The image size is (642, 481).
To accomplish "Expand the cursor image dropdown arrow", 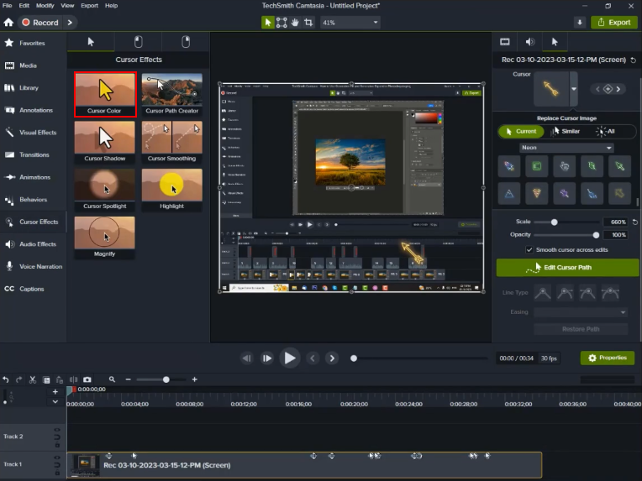I will 573,88.
